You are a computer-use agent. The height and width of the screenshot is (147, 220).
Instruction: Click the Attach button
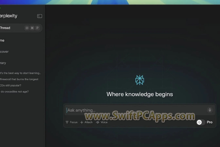86,122
